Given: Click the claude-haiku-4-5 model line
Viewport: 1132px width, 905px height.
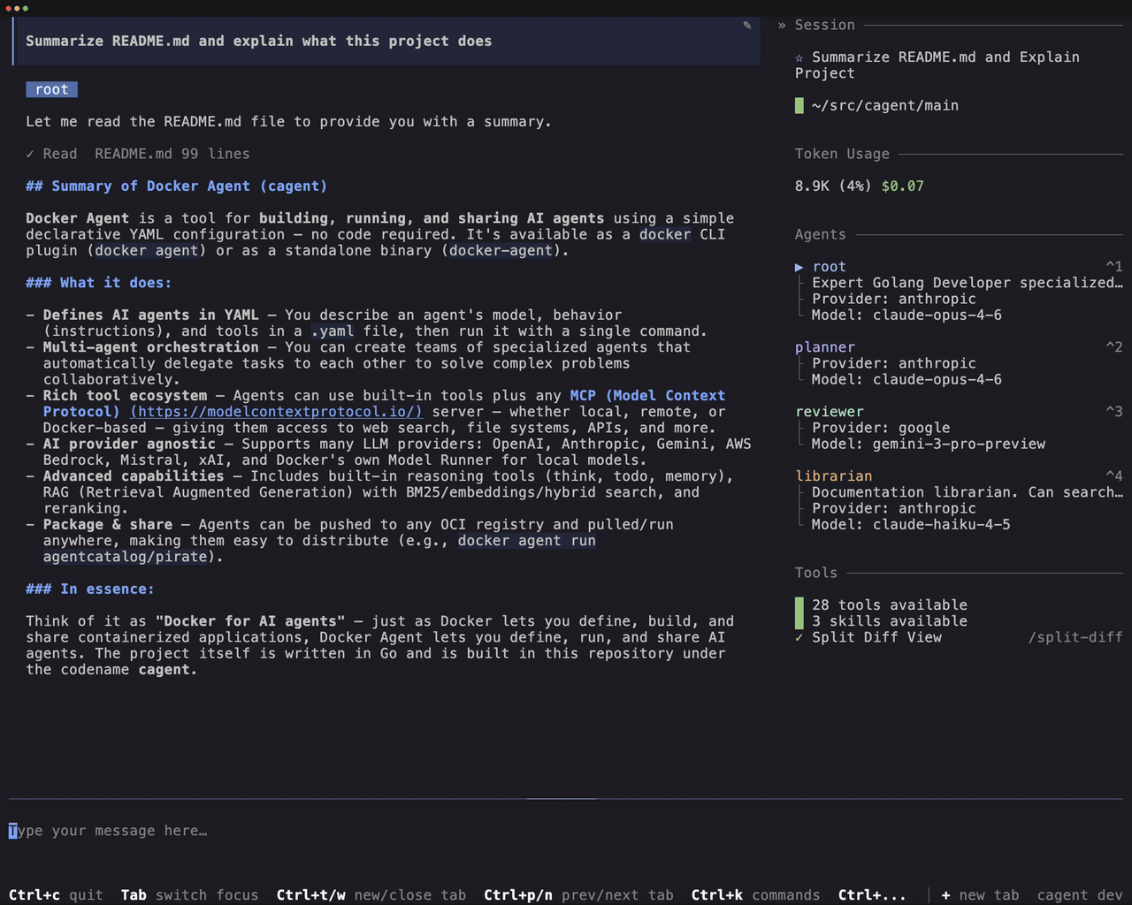Looking at the screenshot, I should (911, 525).
